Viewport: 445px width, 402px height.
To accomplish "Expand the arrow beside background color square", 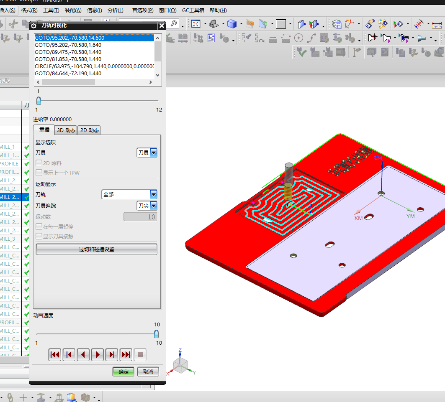I will click(291, 24).
